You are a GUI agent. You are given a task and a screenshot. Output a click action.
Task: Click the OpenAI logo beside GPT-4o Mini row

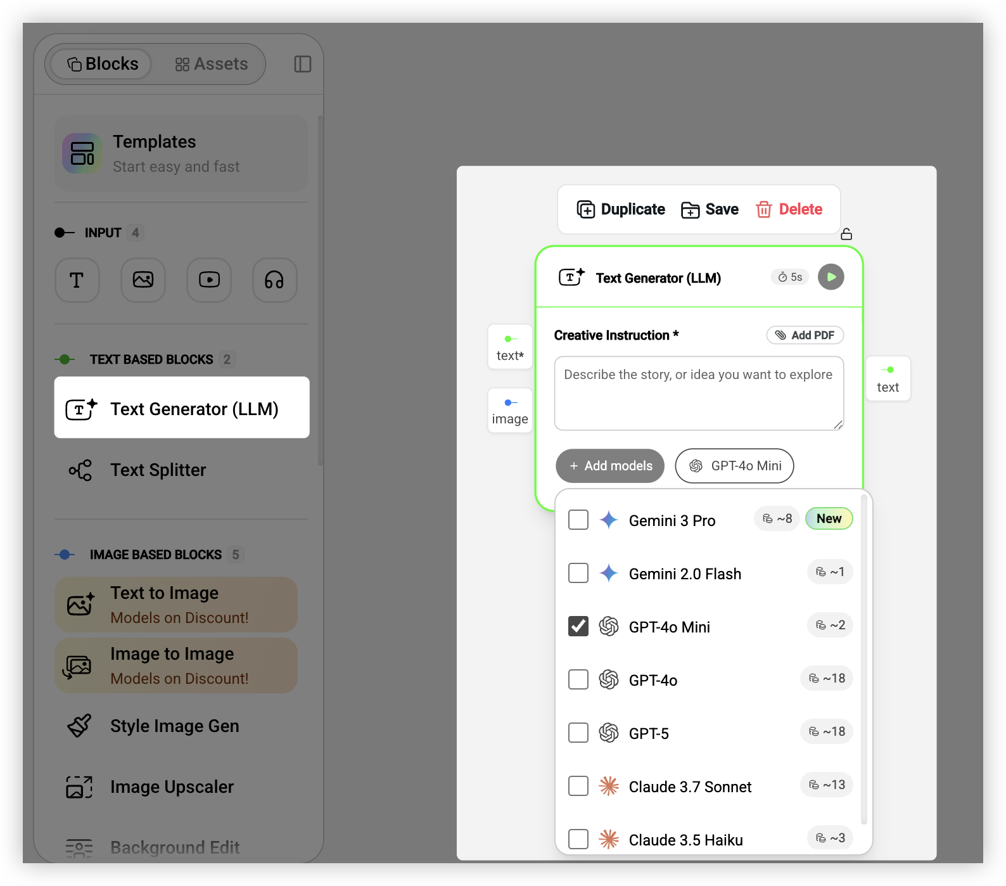609,626
